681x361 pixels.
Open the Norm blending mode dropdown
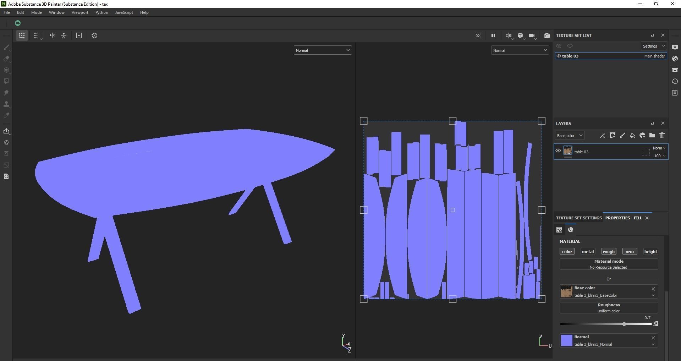[x=659, y=148]
